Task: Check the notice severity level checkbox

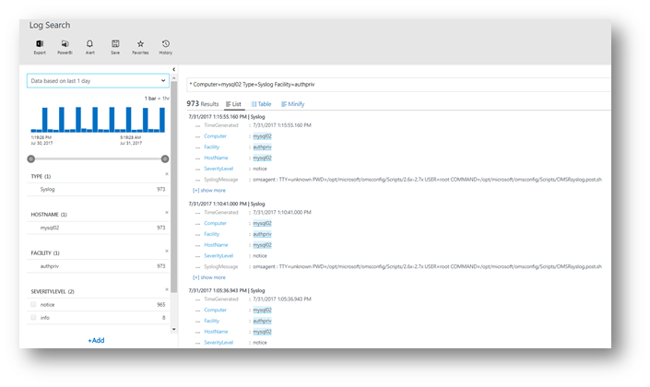Action: coord(33,305)
